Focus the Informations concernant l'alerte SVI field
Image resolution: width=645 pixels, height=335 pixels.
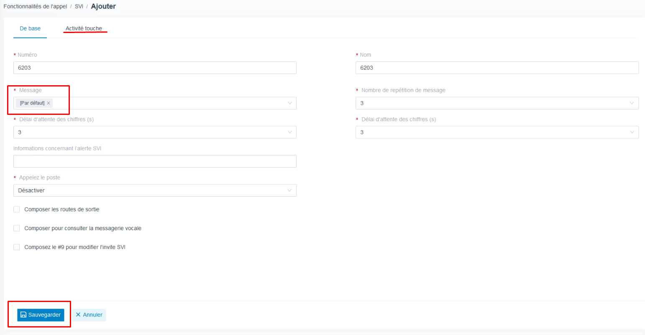pyautogui.click(x=155, y=161)
